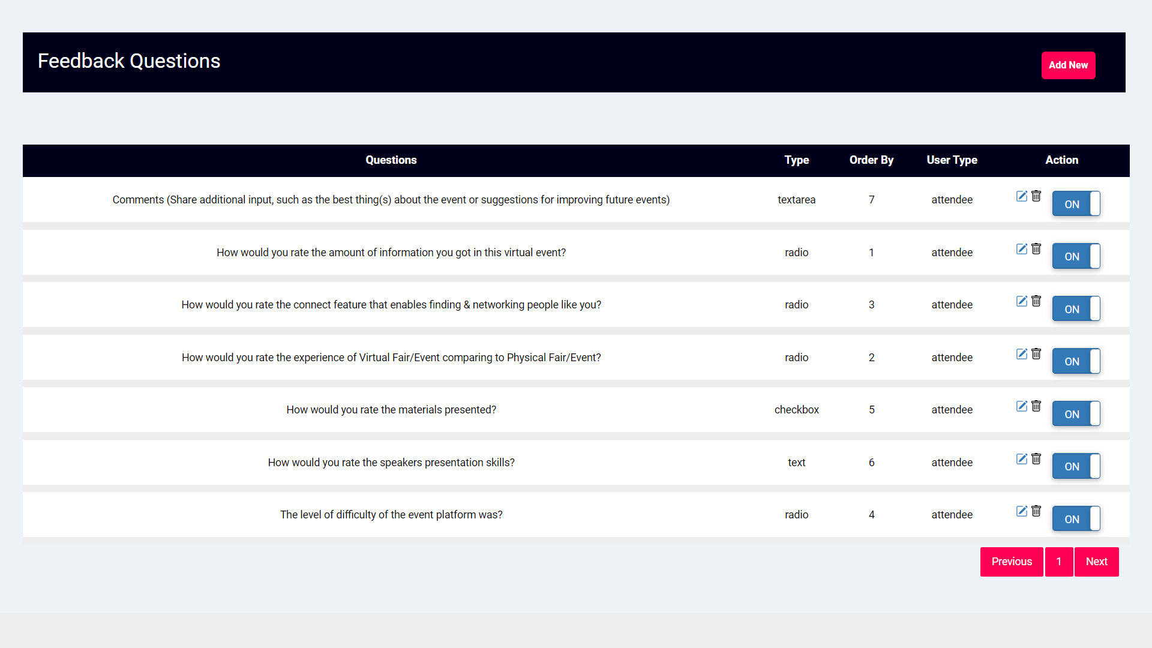Switch off the level of difficulty toggle
This screenshot has width=1152, height=648.
click(x=1076, y=519)
